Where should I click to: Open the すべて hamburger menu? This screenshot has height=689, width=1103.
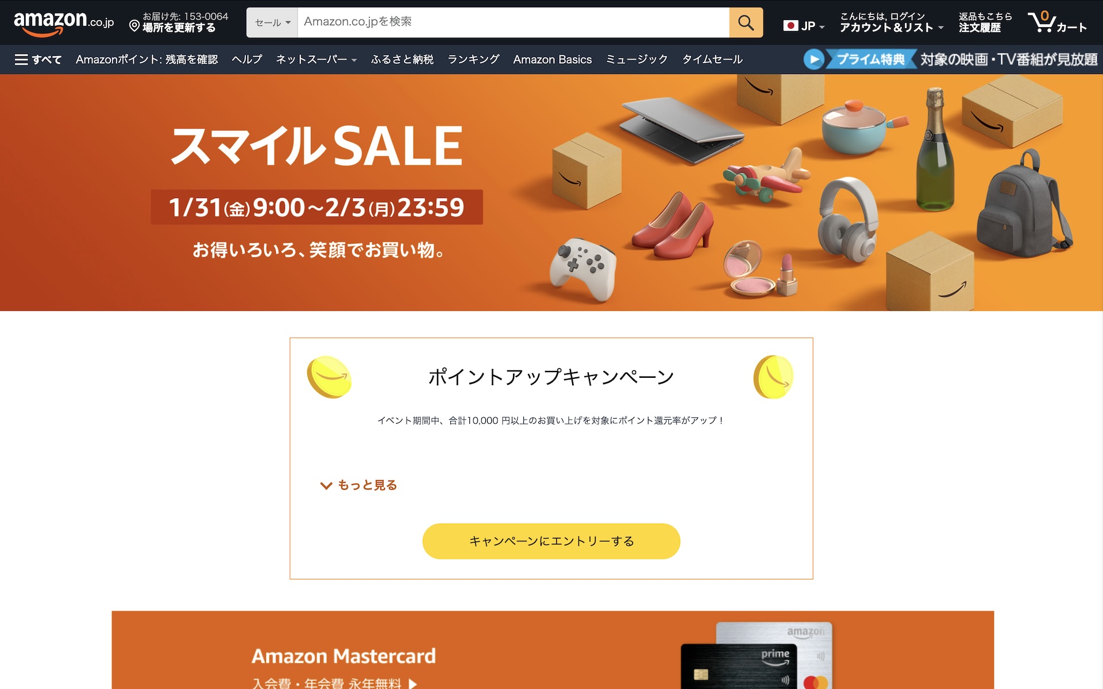[x=38, y=60]
